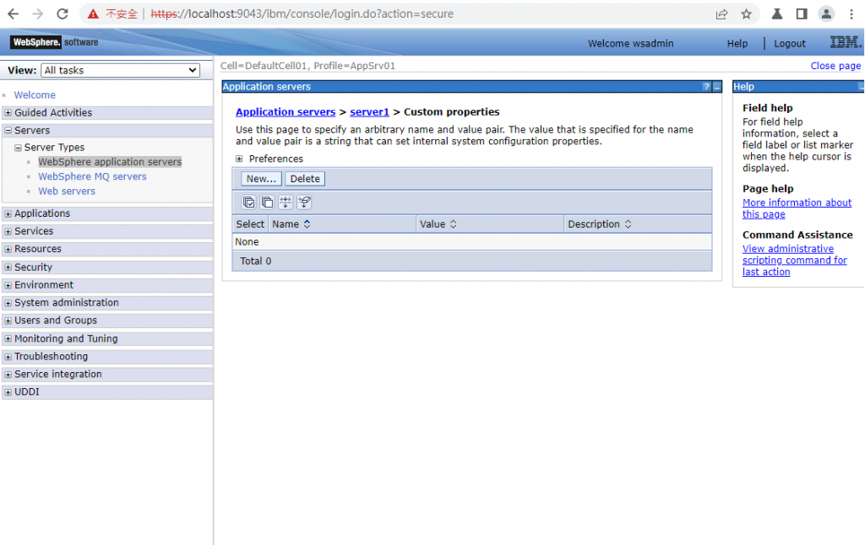Open the browser profile avatar
Viewport: 865px width, 545px height.
coord(826,14)
